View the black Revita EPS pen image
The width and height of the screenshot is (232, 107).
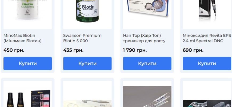click(207, 14)
